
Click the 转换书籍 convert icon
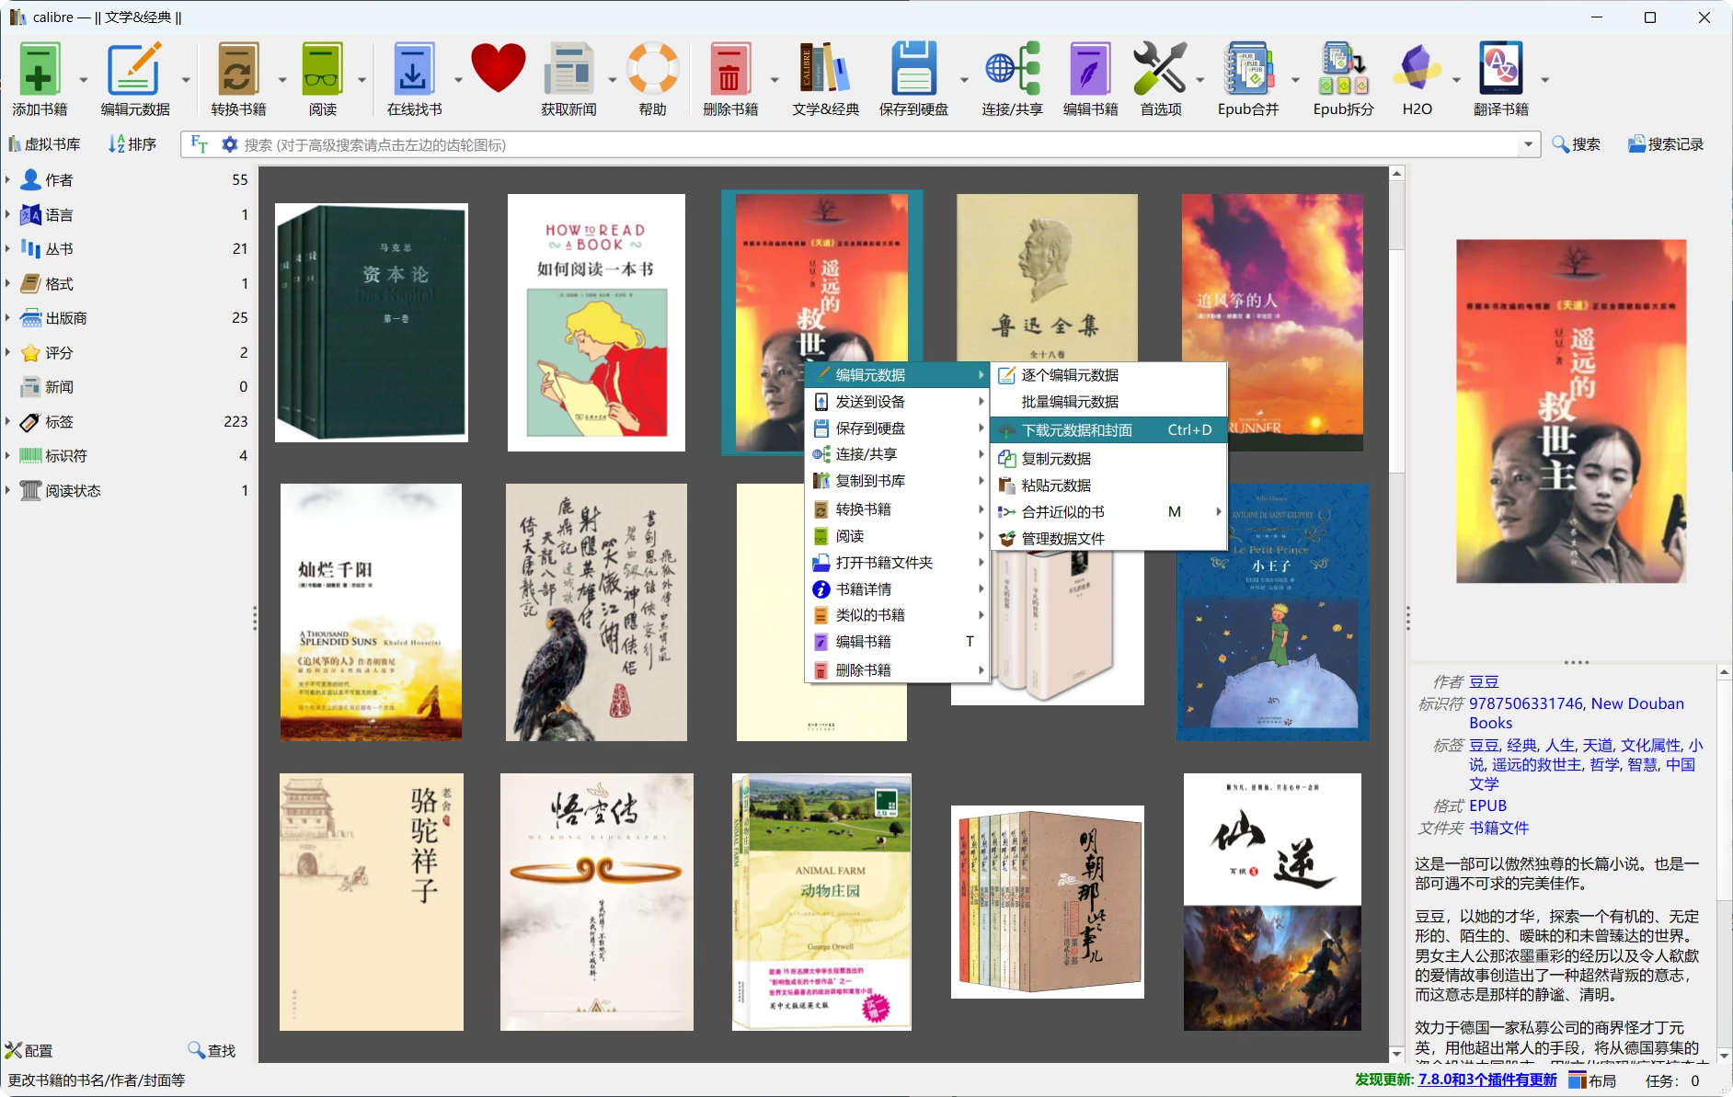coord(237,69)
